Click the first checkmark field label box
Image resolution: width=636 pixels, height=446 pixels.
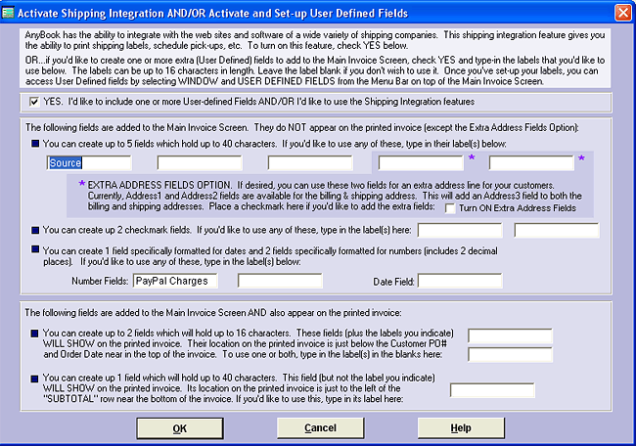click(x=459, y=231)
